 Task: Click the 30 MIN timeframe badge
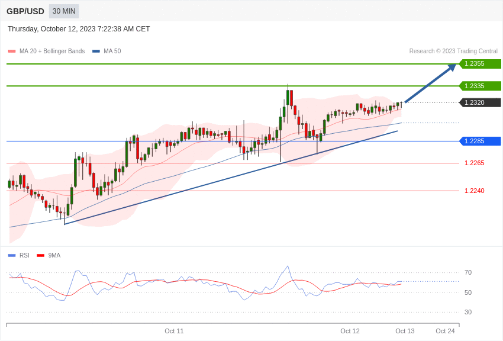pos(64,11)
